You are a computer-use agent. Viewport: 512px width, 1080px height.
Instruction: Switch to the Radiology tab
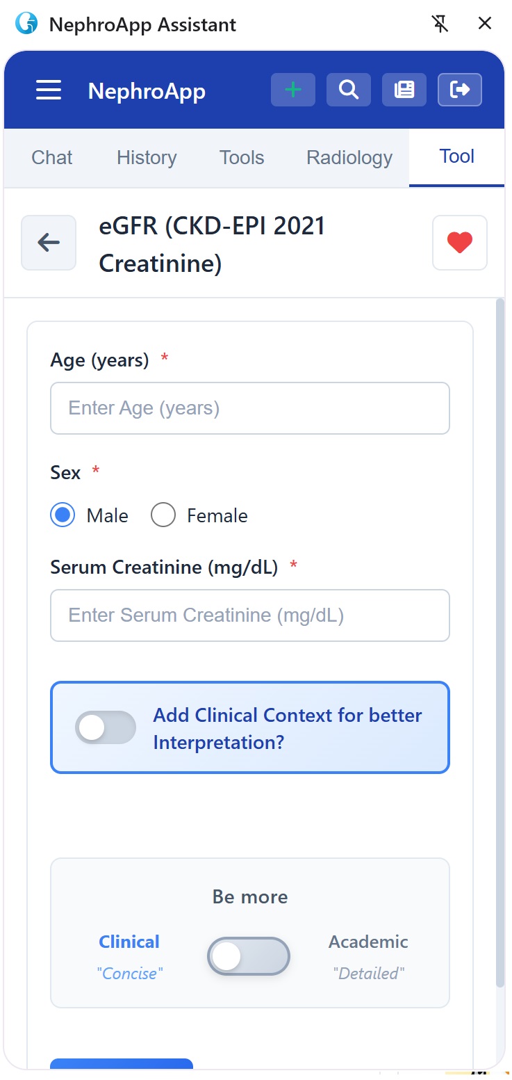point(349,158)
